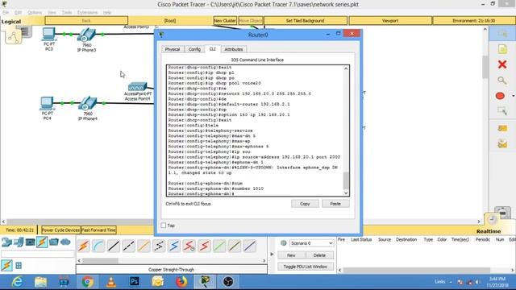Image resolution: width=516 pixels, height=290 pixels.
Task: Click the Power Cycle Devices button
Action: [60, 230]
